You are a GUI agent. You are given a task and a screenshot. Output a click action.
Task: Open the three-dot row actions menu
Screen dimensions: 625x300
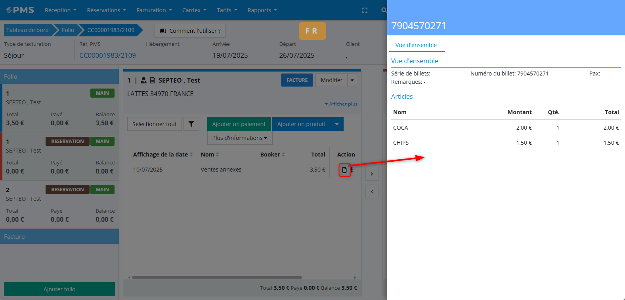pos(352,170)
